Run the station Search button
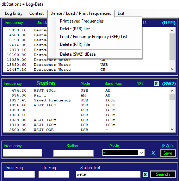Image resolution: width=179 pixels, height=181 pixels. 163,174
